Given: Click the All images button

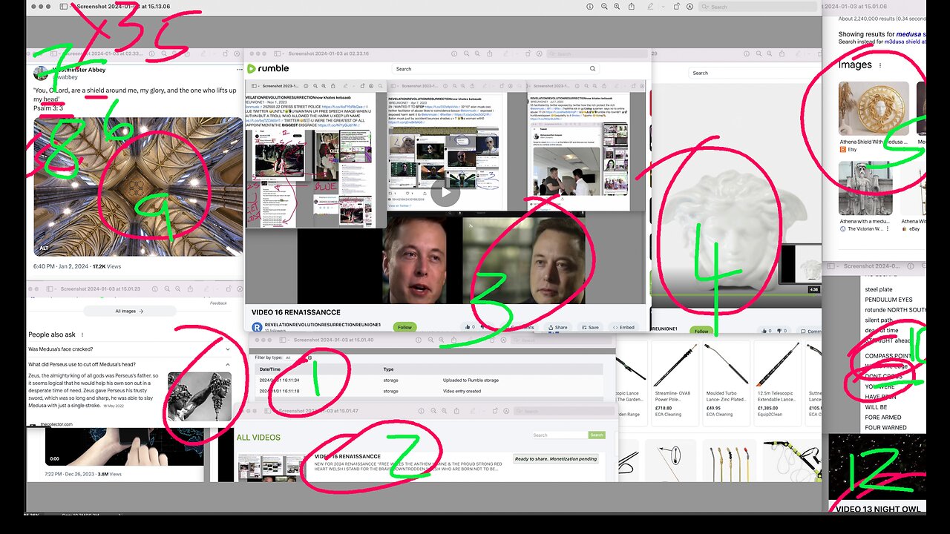Looking at the screenshot, I should click(x=129, y=311).
